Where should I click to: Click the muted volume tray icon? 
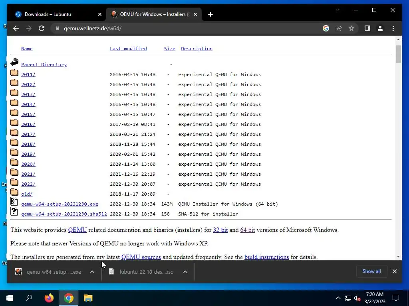pyautogui.click(x=357, y=298)
